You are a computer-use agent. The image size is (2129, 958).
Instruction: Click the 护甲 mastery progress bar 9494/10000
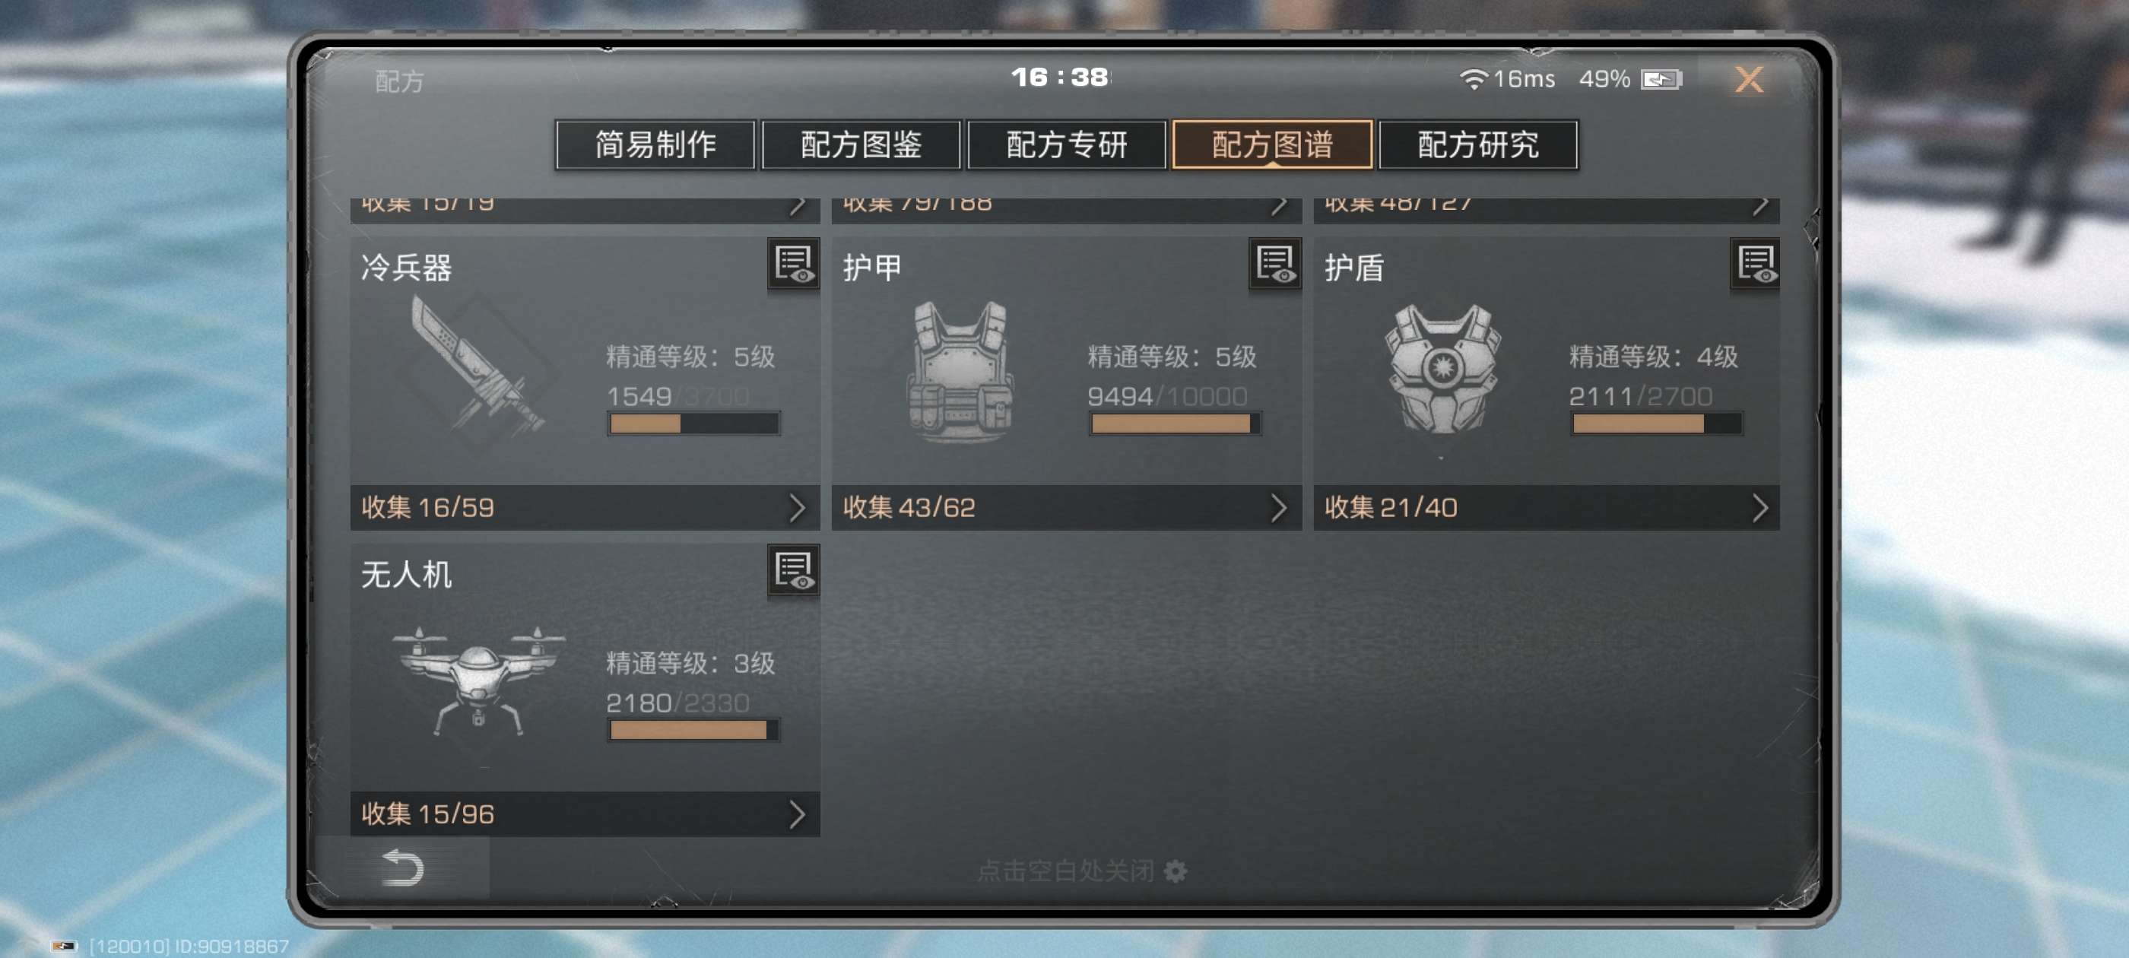pyautogui.click(x=1175, y=424)
